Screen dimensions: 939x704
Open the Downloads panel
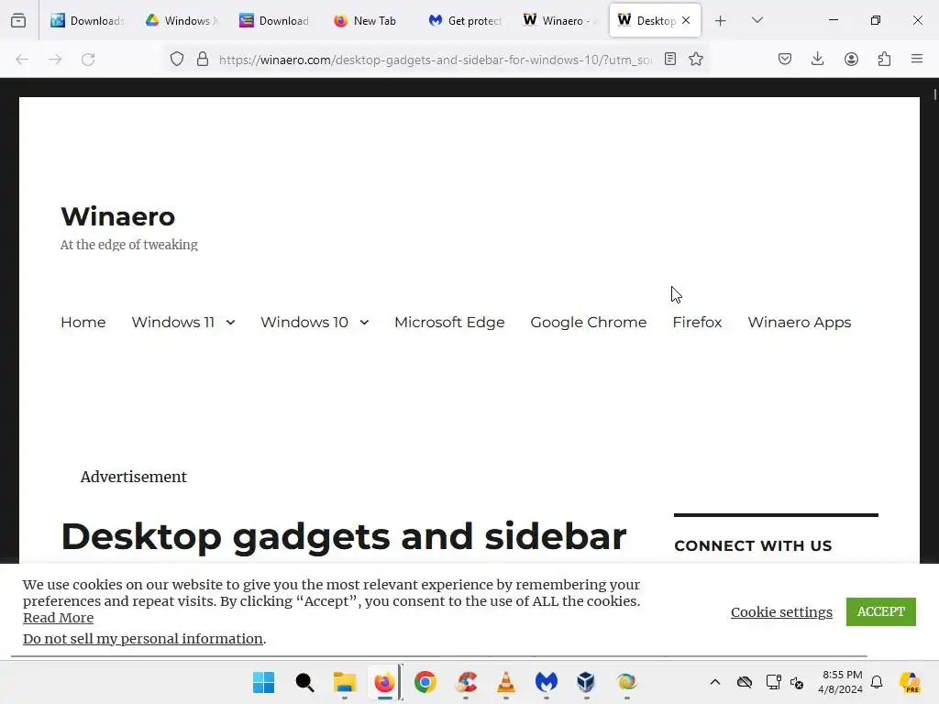[x=817, y=59]
